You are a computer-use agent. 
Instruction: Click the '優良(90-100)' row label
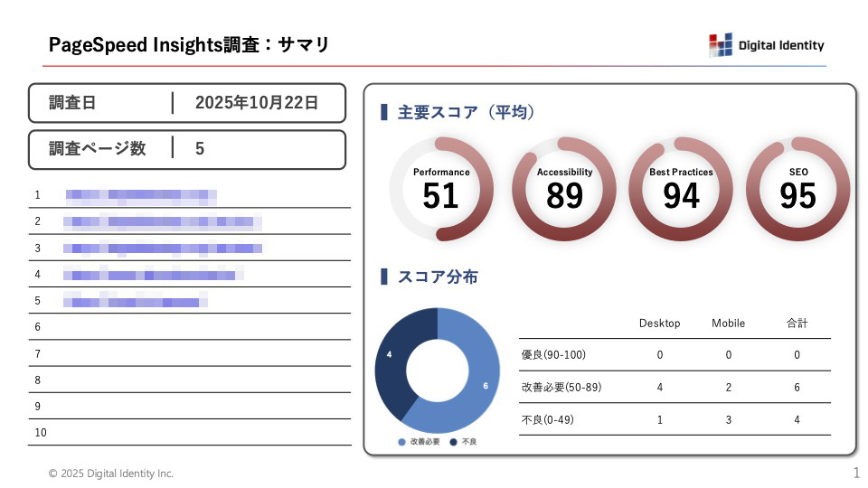[x=553, y=354]
